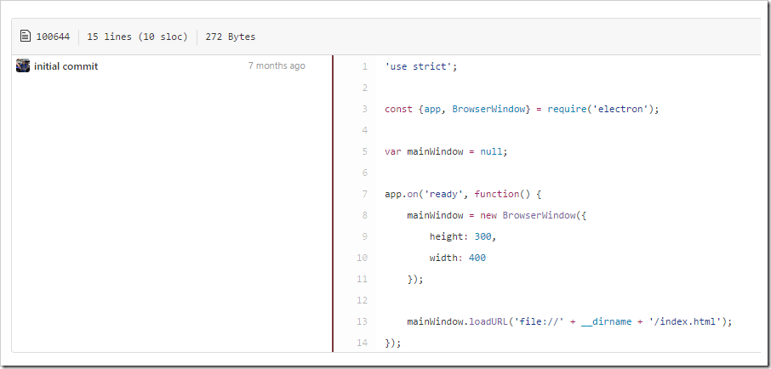771x369 pixels.
Task: Click the '272 Bytes' file size text
Action: pos(231,37)
